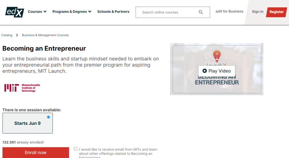
Task: Open edX for Business link
Action: tap(229, 11)
